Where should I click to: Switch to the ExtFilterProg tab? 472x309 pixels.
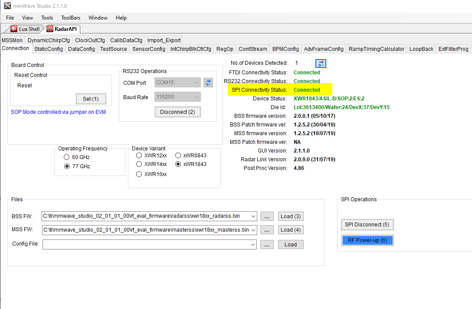point(453,49)
